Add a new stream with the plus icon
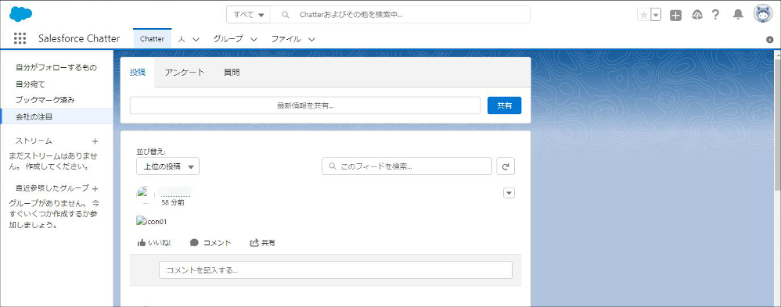Screen dimensions: 781x307 pos(95,141)
